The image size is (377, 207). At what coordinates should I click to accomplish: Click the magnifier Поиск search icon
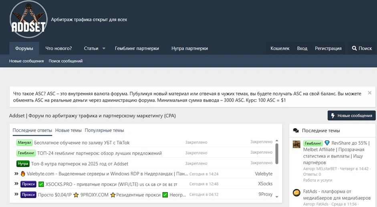pos(354,48)
